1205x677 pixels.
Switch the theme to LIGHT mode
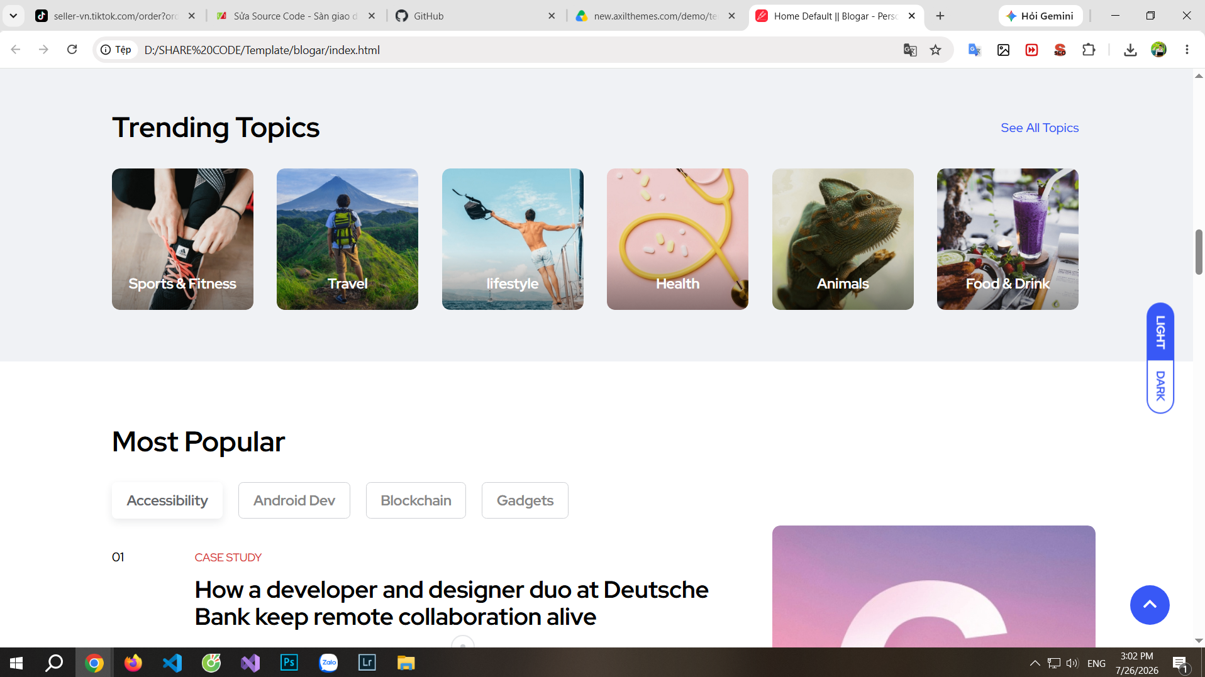[x=1160, y=332]
